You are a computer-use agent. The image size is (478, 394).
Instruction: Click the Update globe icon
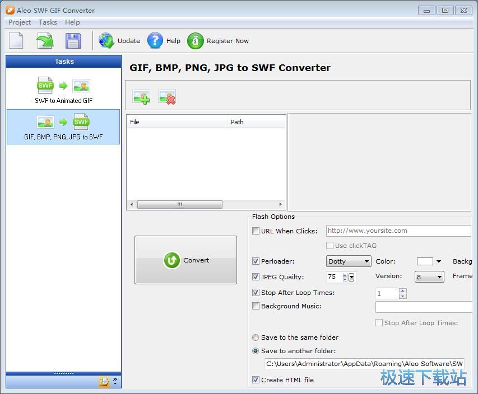coord(106,41)
